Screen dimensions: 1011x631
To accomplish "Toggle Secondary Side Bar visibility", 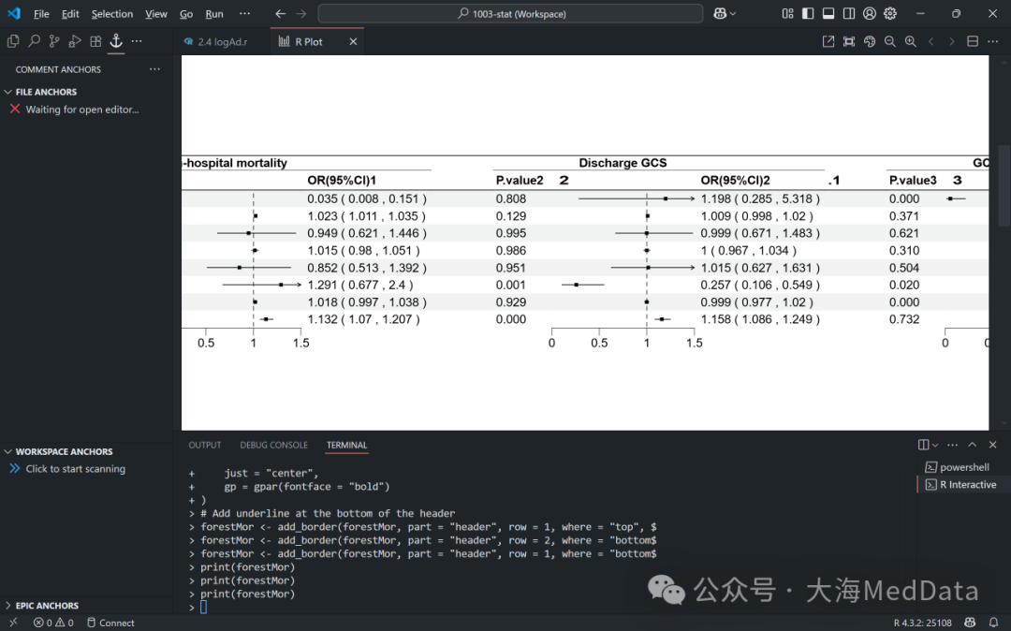I will (849, 13).
